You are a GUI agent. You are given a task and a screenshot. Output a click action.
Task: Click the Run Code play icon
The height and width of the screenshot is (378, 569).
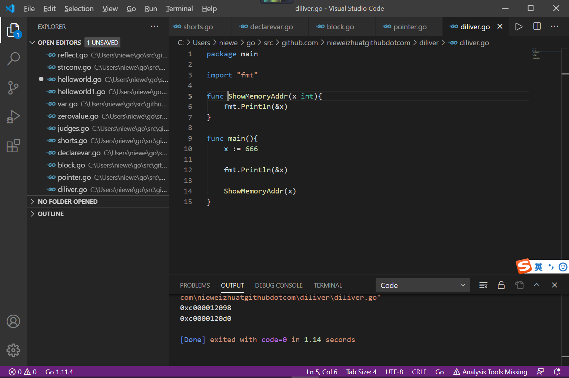(519, 27)
